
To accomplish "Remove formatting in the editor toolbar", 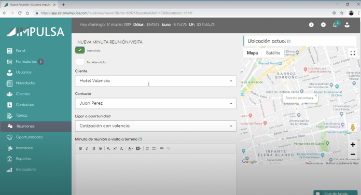I will [x=121, y=148].
